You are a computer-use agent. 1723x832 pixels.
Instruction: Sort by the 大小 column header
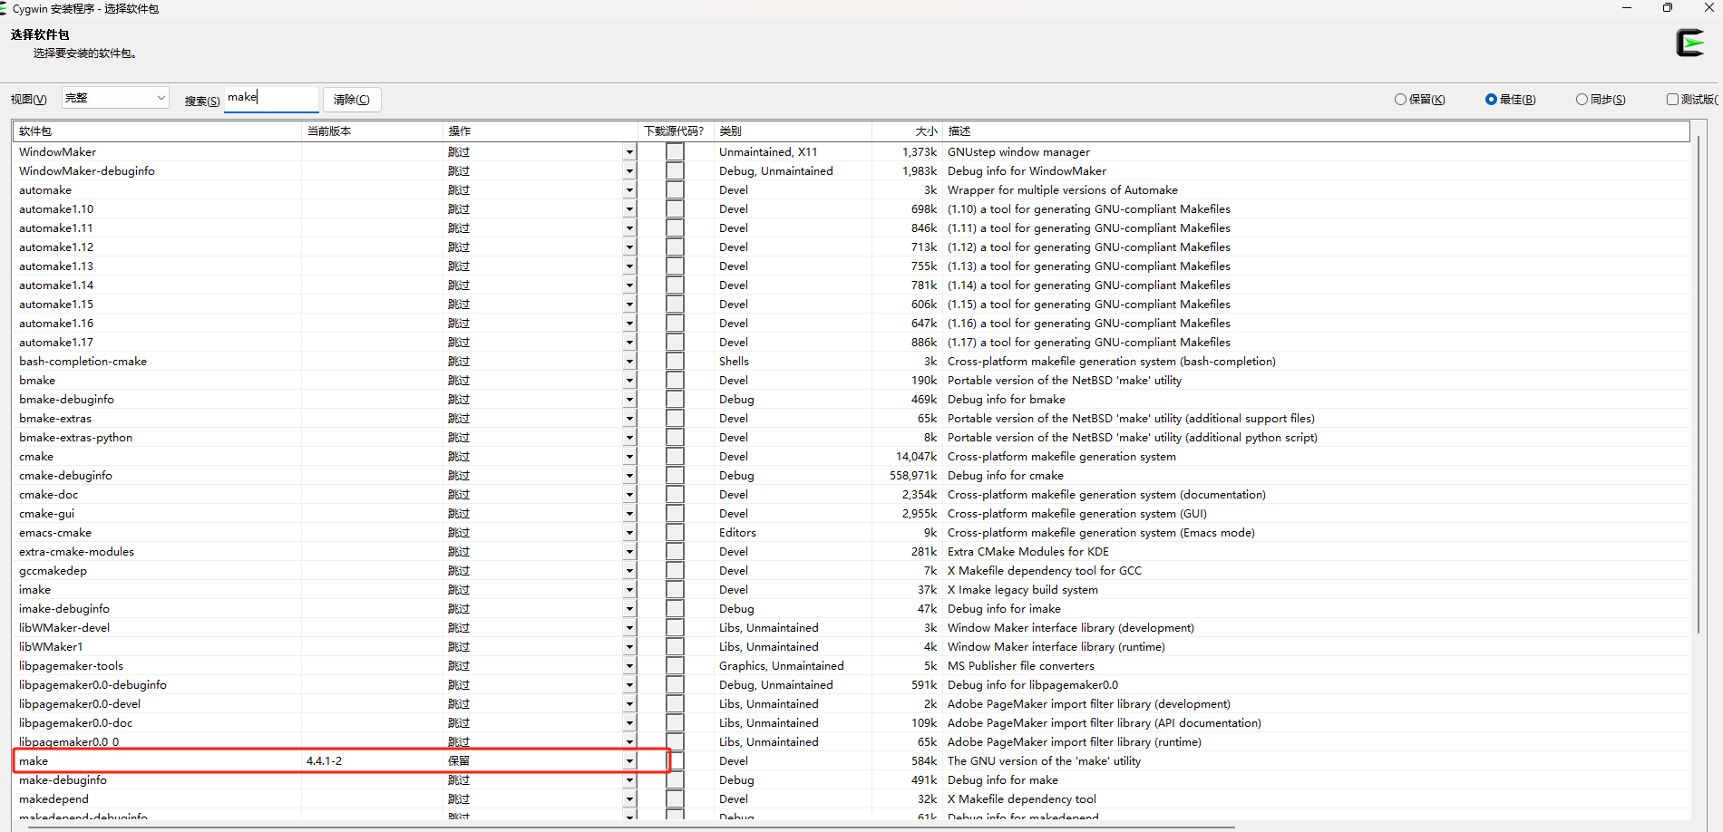pyautogui.click(x=907, y=131)
